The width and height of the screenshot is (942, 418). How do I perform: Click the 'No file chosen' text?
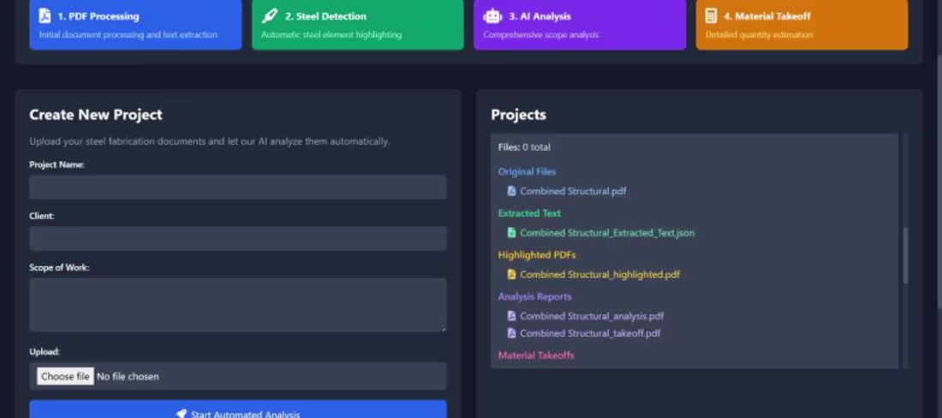click(x=128, y=377)
